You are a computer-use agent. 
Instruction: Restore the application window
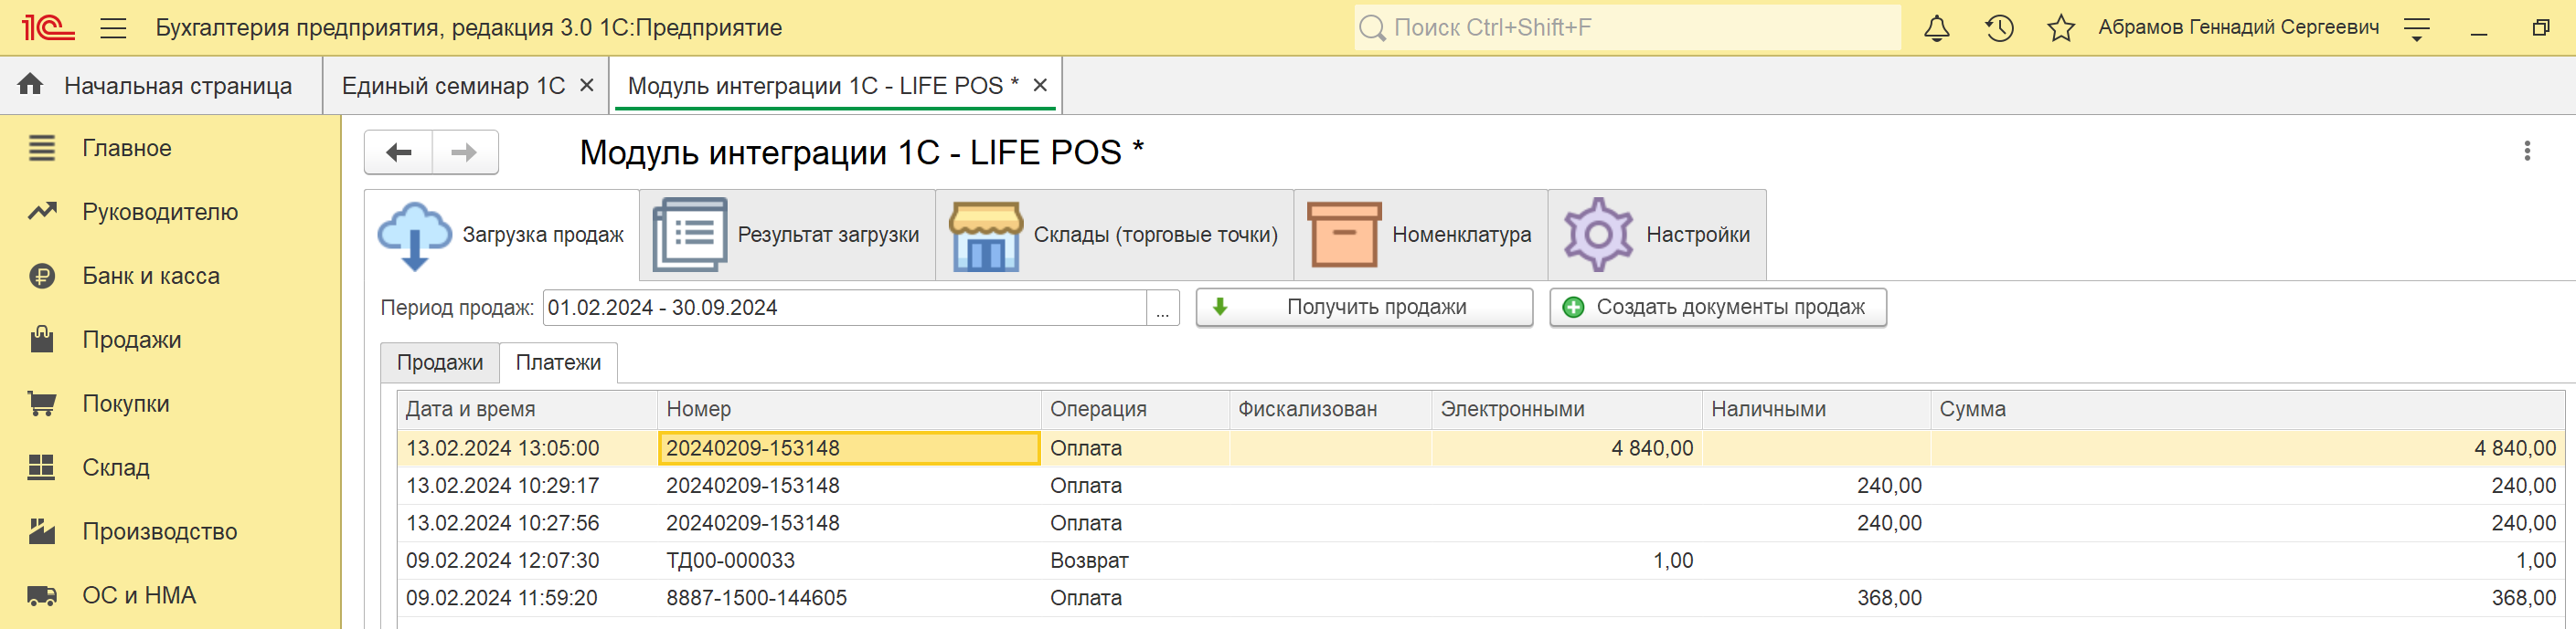2540,28
